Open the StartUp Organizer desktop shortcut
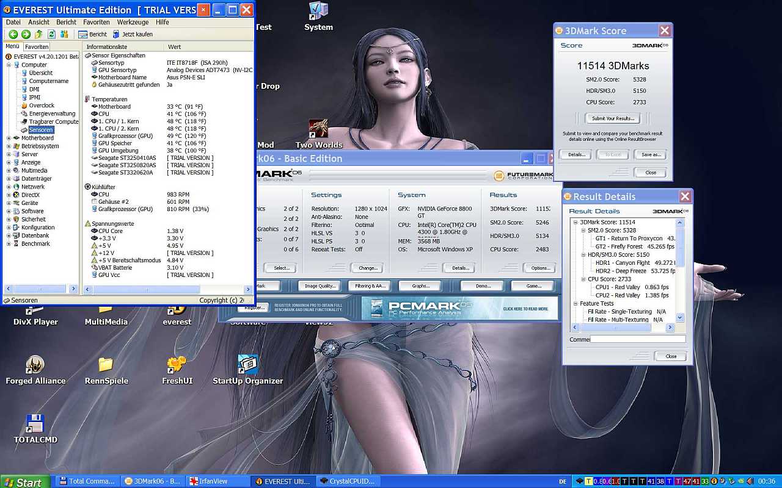Screen dimensions: 782x488 (x=247, y=370)
